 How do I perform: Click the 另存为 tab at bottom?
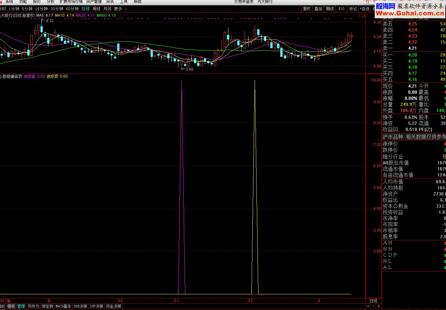pyautogui.click(x=33, y=306)
